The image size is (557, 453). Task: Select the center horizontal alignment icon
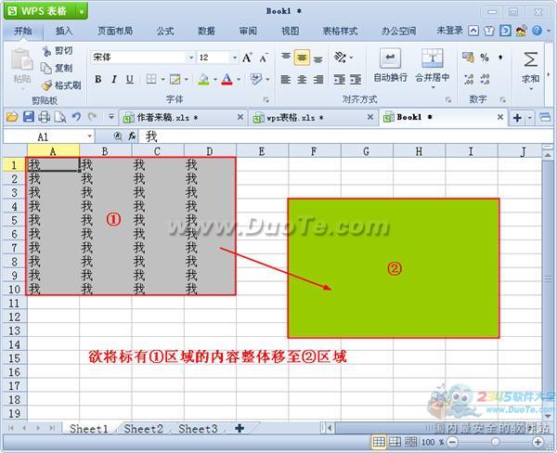coord(301,80)
